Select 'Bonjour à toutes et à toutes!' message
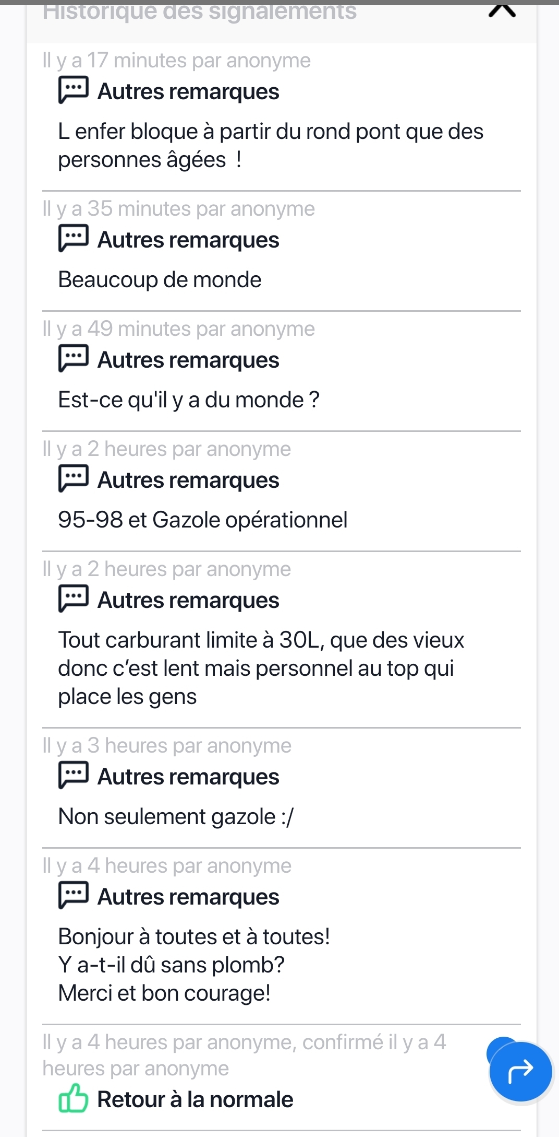This screenshot has height=1137, width=559. [193, 937]
